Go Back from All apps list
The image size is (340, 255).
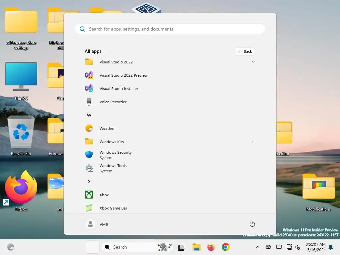coord(245,51)
